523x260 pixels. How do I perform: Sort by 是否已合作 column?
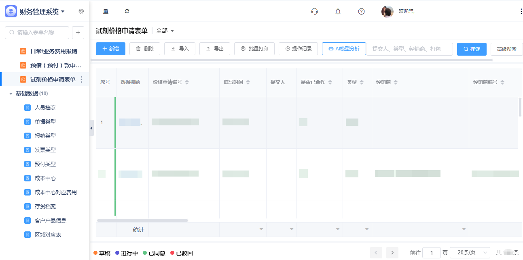click(330, 82)
